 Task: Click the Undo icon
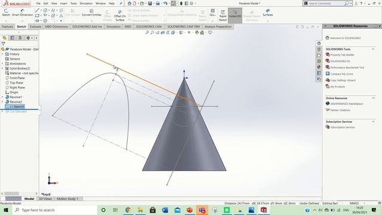(x=165, y=4)
